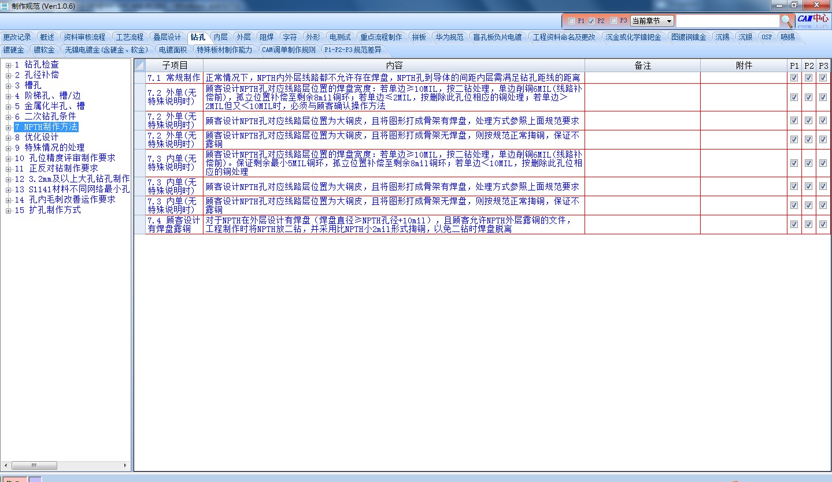This screenshot has width=832, height=482.
Task: Click content cell starting 正常情况下，NPTH内外层线路
Action: point(394,78)
